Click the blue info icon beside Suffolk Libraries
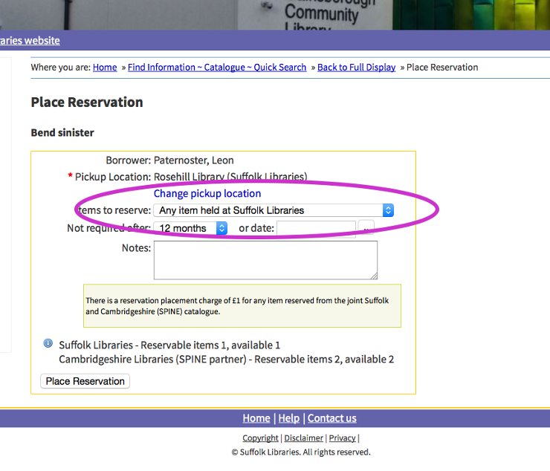 (x=48, y=343)
